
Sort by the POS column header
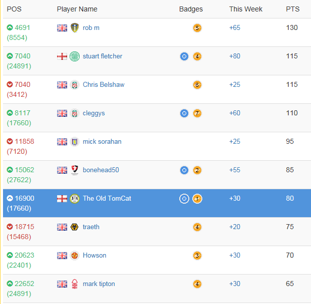[x=14, y=9]
